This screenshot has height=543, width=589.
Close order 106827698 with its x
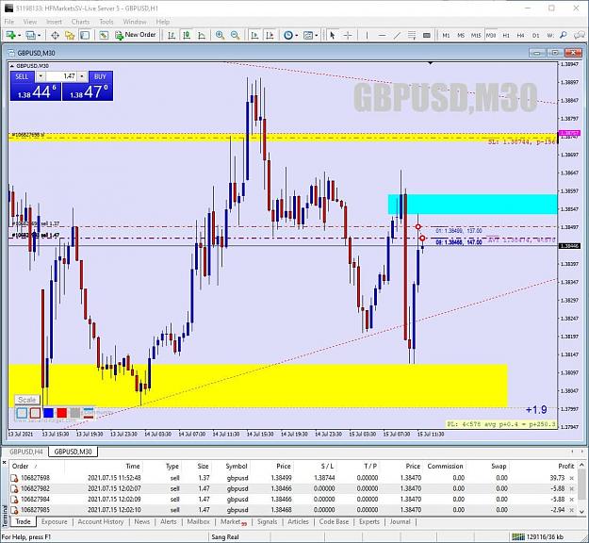click(x=572, y=478)
